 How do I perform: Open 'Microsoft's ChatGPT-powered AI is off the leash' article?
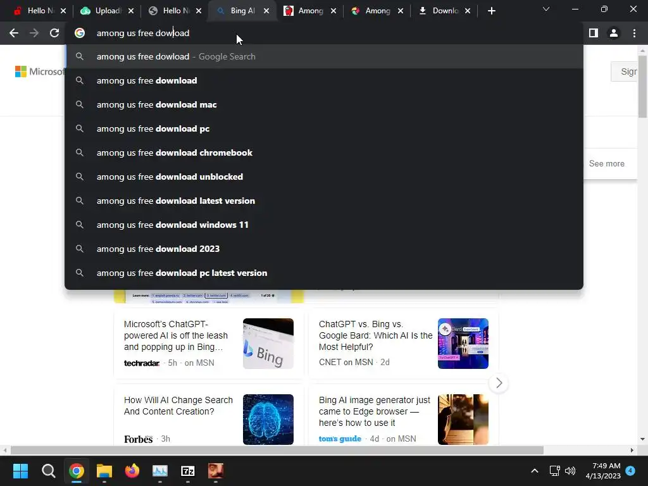(x=176, y=335)
